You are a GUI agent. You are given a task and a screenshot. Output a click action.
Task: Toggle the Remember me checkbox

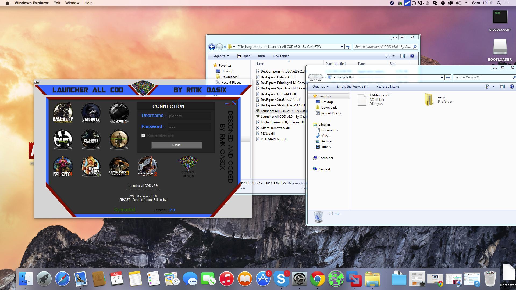tap(143, 135)
